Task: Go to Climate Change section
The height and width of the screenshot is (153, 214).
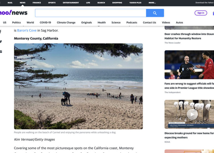Action: coord(66,23)
